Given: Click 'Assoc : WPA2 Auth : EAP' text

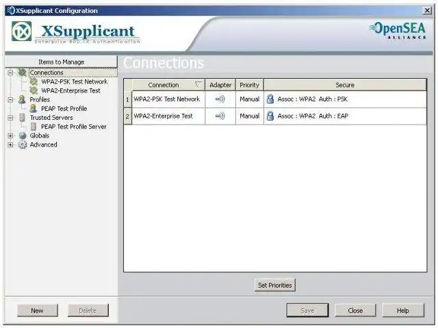Looking at the screenshot, I should 313,116.
